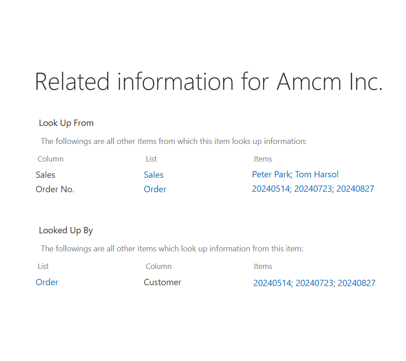406x361 pixels.
Task: Open 20240514 in the Order No. row
Action: coord(270,189)
